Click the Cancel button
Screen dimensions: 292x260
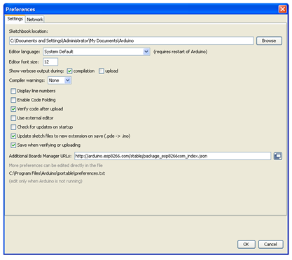click(x=270, y=245)
